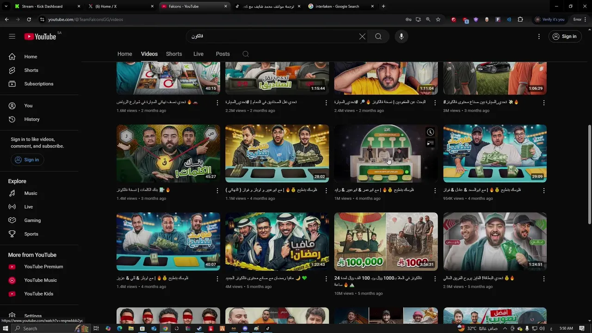Play the 1:22:43 Ramadan mafia thumbnail

tap(277, 241)
